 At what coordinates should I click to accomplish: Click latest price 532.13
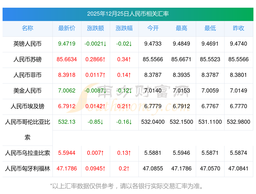point(67,122)
